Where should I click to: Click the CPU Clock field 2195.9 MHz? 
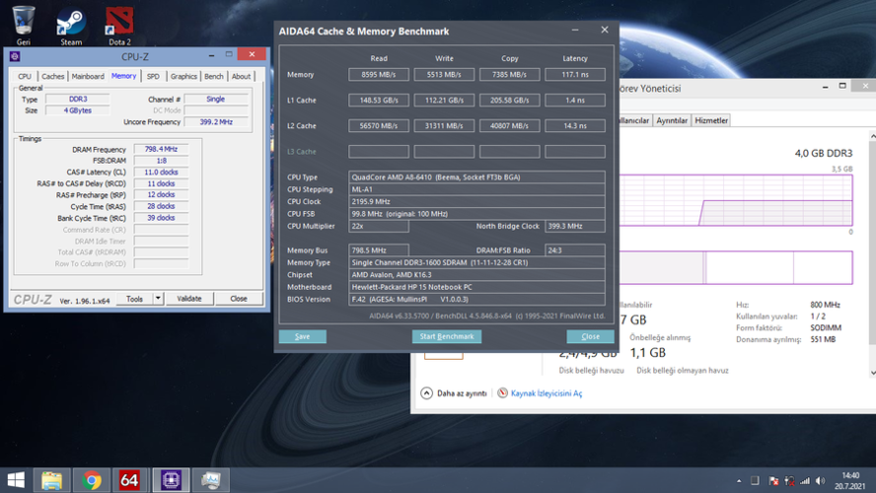click(476, 201)
